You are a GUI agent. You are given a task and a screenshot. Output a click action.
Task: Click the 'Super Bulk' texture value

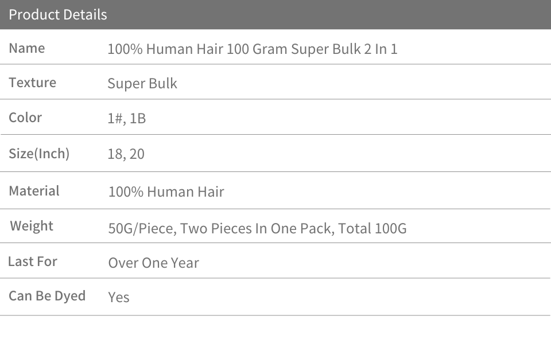click(x=142, y=84)
